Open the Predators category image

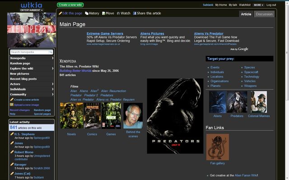click(x=237, y=102)
